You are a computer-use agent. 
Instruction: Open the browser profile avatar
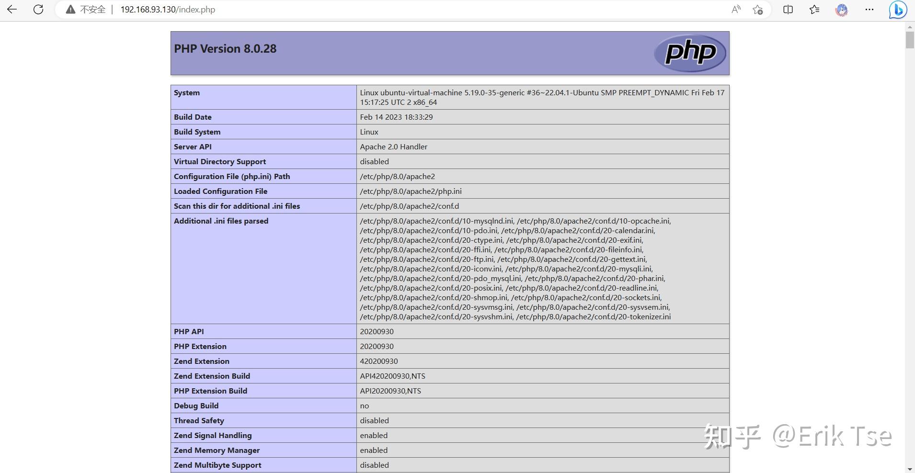(842, 9)
